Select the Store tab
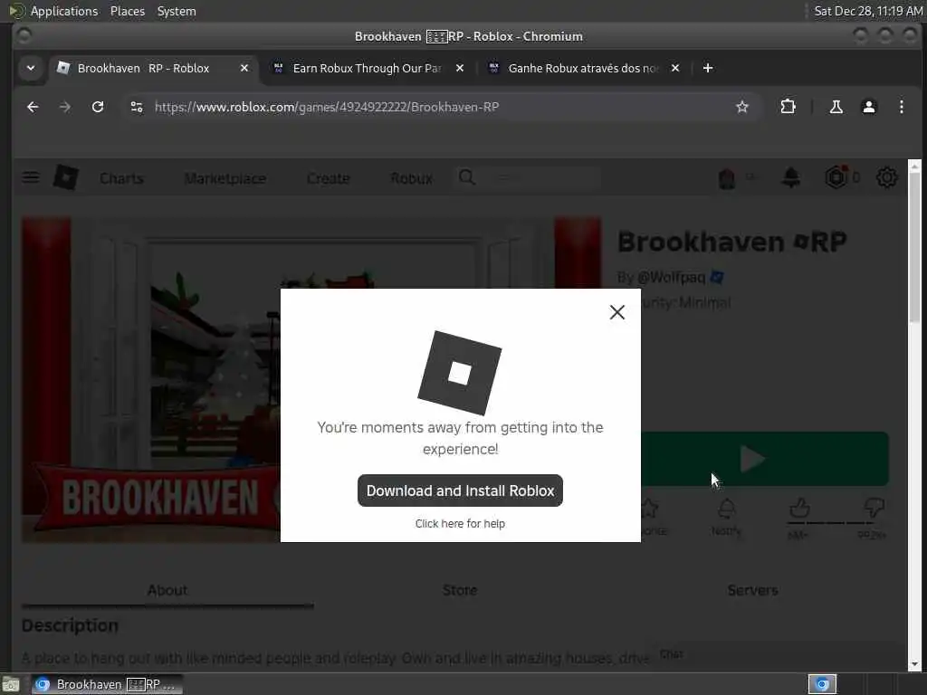Image resolution: width=927 pixels, height=695 pixels. (x=460, y=590)
